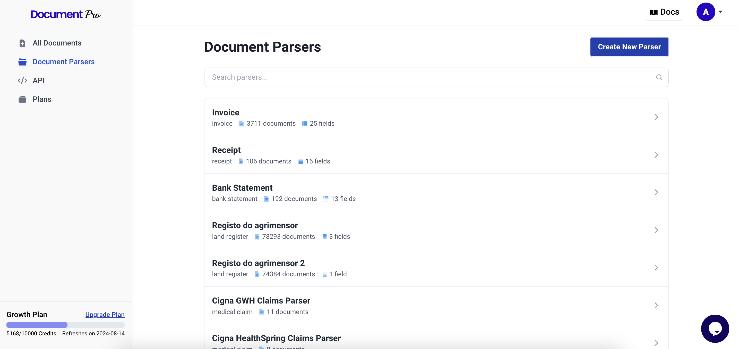Open Invoice parser via chevron

(x=656, y=117)
